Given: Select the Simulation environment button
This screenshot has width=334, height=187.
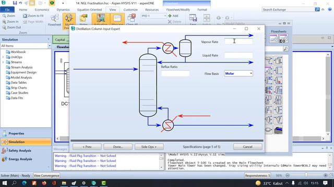Looking at the screenshot, I should [26, 142].
